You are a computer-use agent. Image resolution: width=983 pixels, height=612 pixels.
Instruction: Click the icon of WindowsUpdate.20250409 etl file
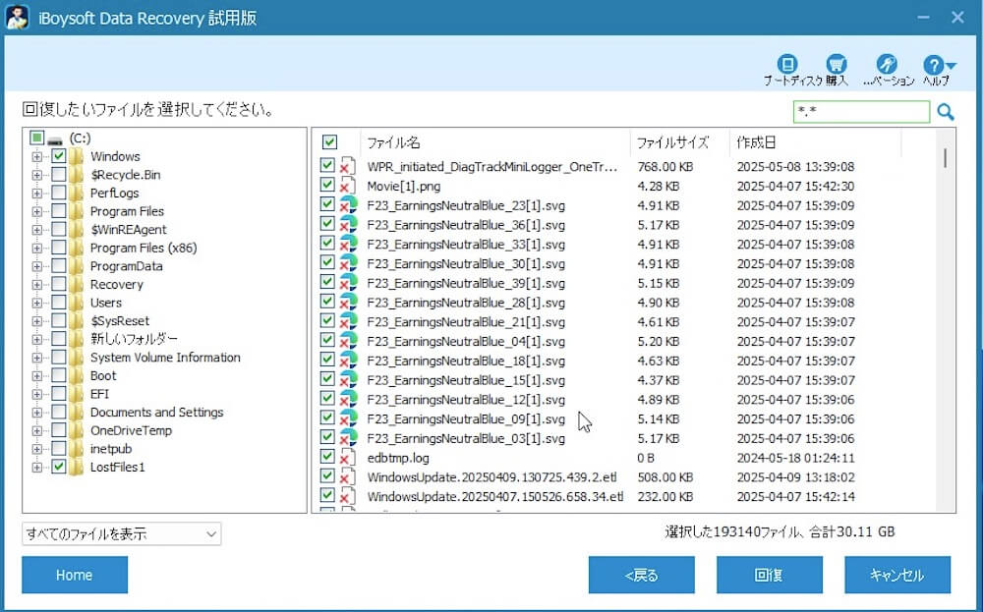point(348,477)
